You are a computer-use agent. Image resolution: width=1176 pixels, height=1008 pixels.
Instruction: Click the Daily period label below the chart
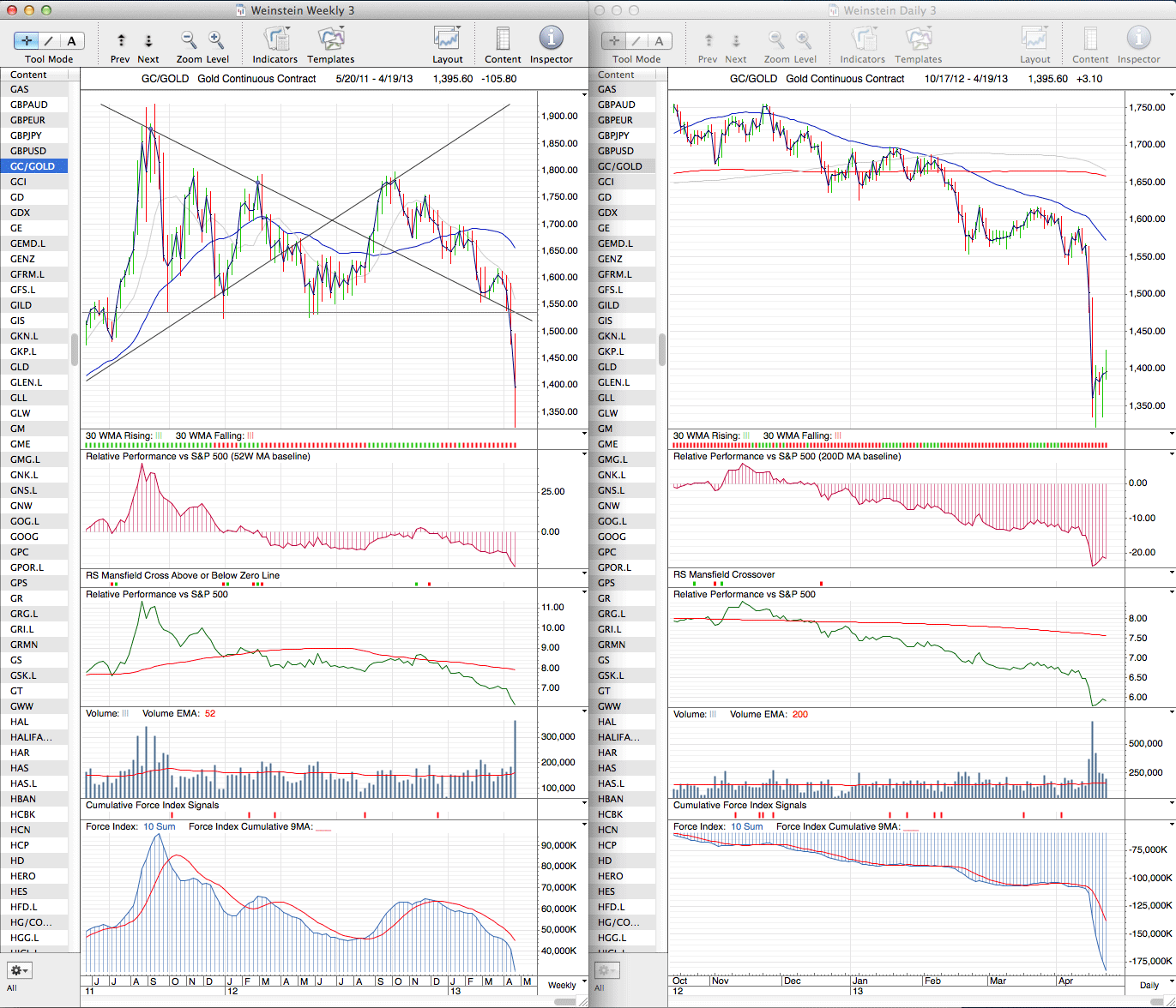click(1149, 985)
